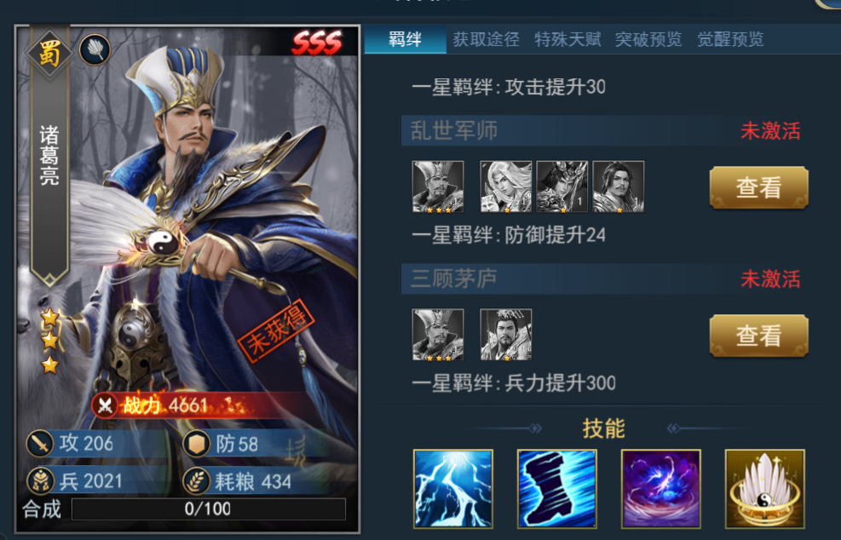Click 查看 button for 三顾茅庐 bond
The width and height of the screenshot is (841, 540).
(758, 336)
